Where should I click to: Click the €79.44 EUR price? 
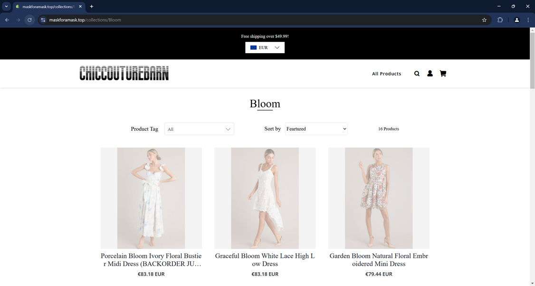pyautogui.click(x=379, y=274)
